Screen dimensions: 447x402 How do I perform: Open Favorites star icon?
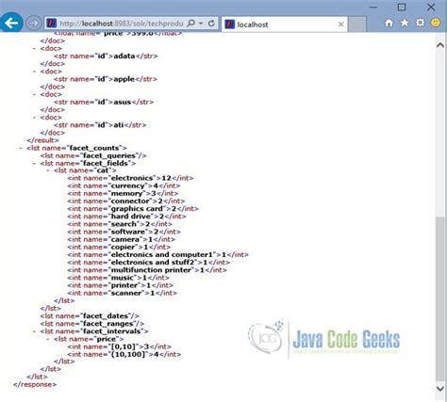coord(405,23)
